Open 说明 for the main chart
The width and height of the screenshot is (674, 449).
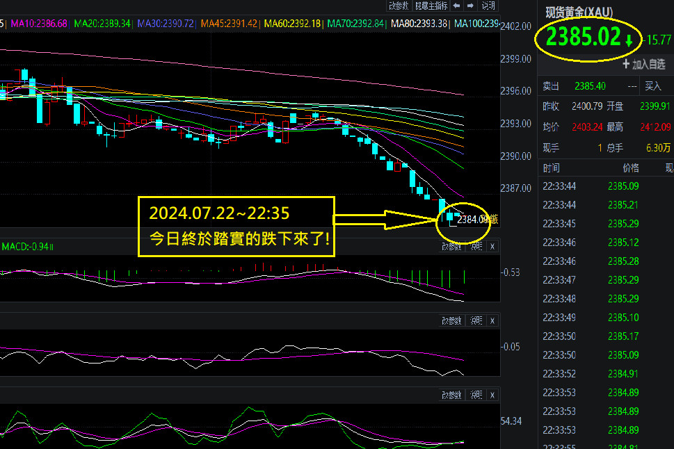click(488, 6)
